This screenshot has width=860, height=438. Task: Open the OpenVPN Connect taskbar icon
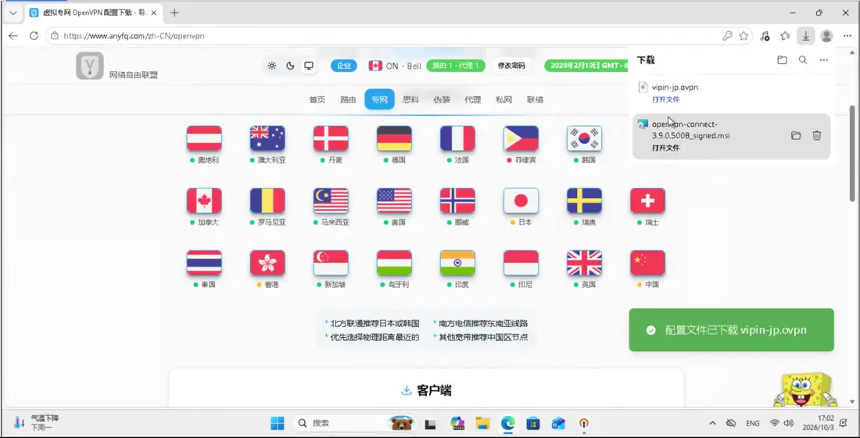584,423
